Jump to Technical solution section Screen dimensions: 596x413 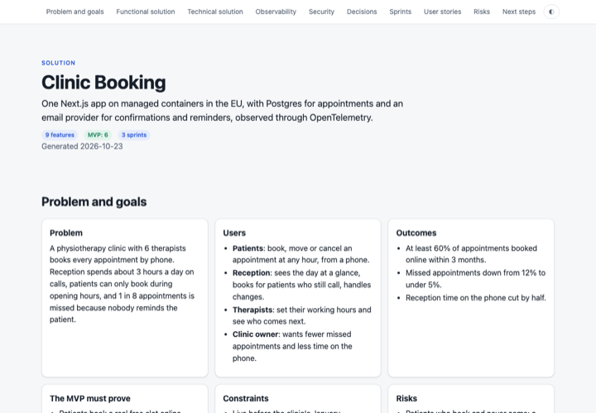[215, 12]
